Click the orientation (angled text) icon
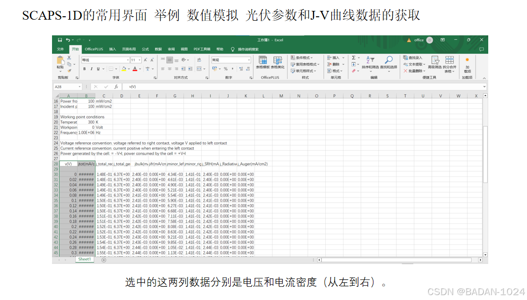 tap(184, 60)
